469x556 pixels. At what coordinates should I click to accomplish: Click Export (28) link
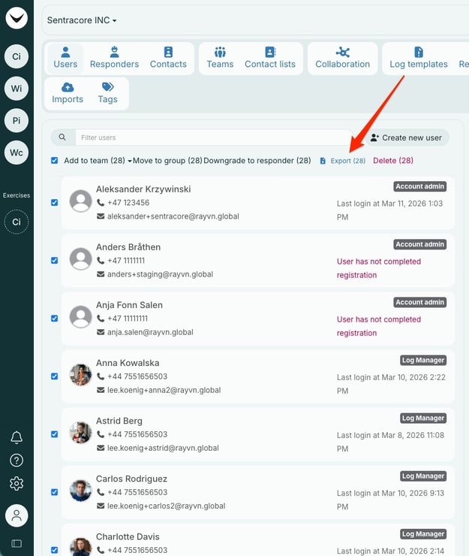tap(343, 161)
